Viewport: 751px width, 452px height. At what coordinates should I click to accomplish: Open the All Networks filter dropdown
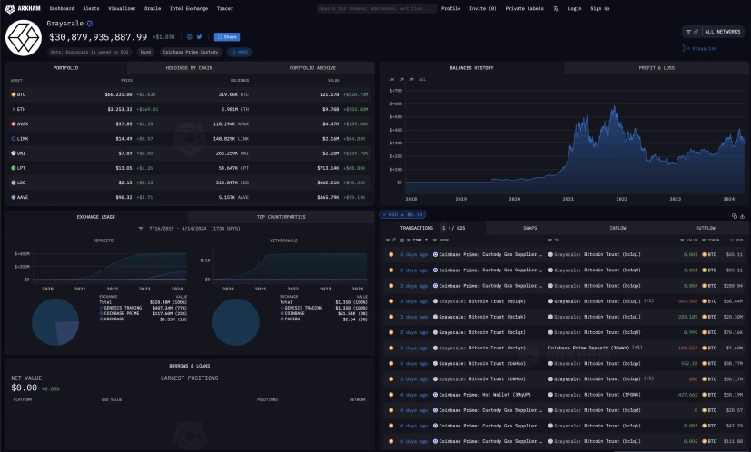(713, 32)
